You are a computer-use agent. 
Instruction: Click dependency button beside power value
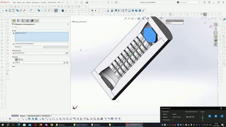(67, 63)
